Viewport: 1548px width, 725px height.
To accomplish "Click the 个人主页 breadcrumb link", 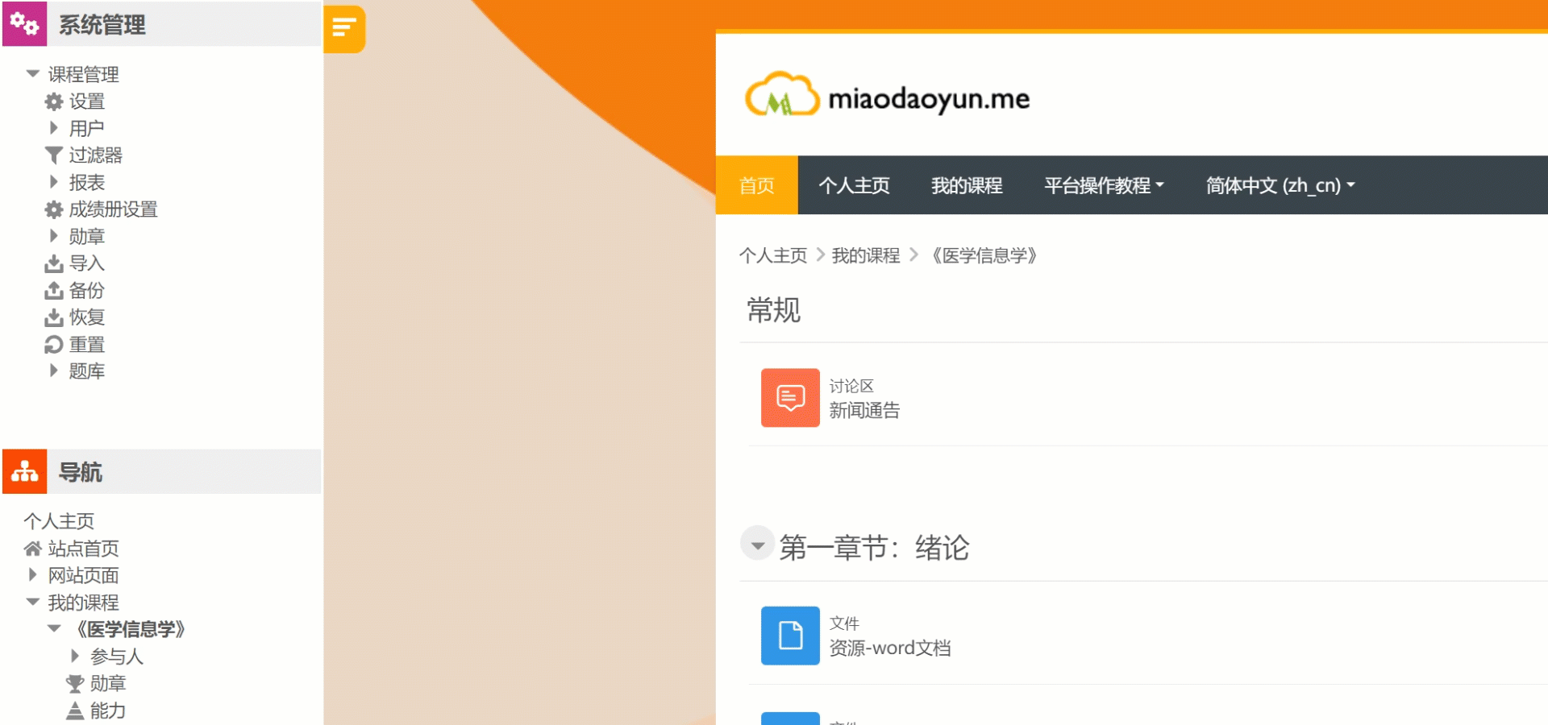I will point(773,255).
